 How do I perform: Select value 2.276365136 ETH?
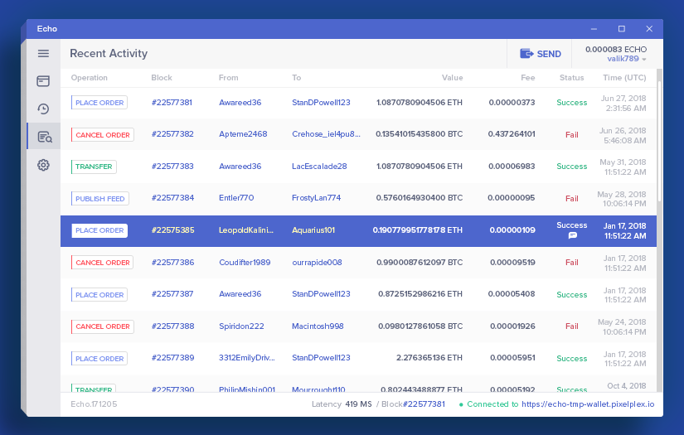click(429, 358)
